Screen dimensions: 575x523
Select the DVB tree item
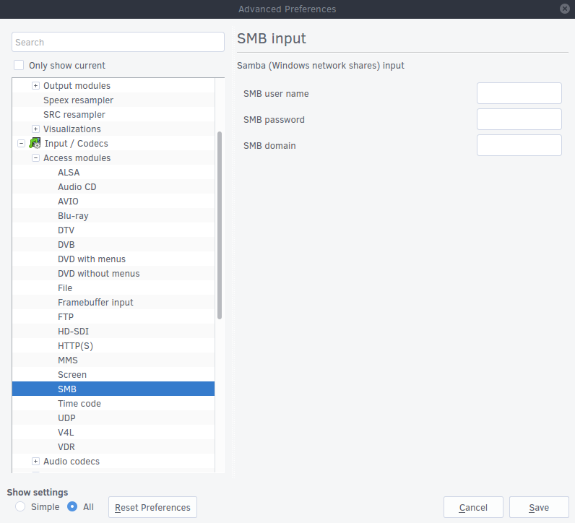pyautogui.click(x=66, y=245)
